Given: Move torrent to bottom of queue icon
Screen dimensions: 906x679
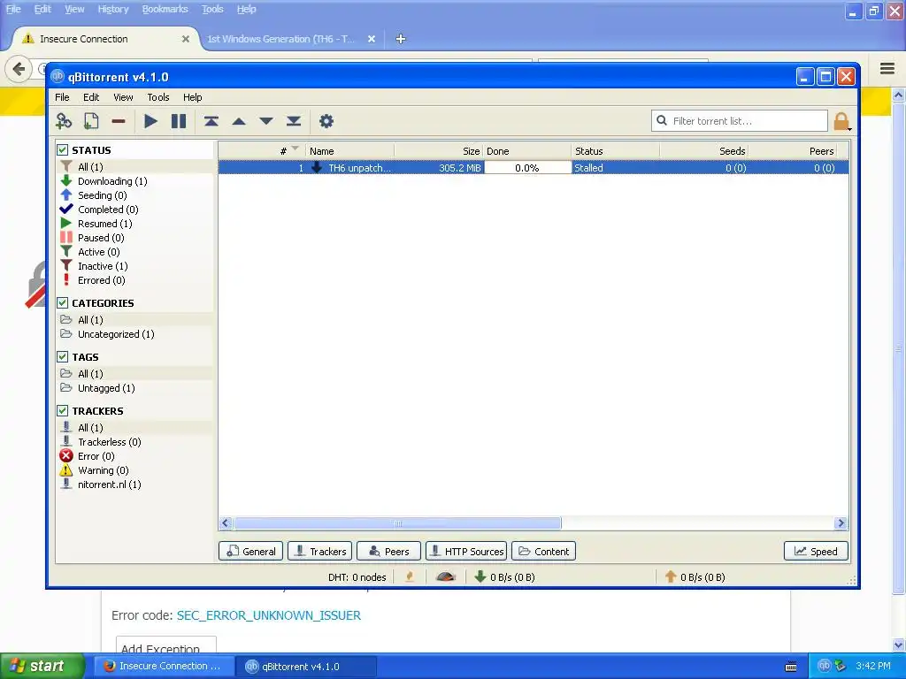Looking at the screenshot, I should [x=294, y=121].
